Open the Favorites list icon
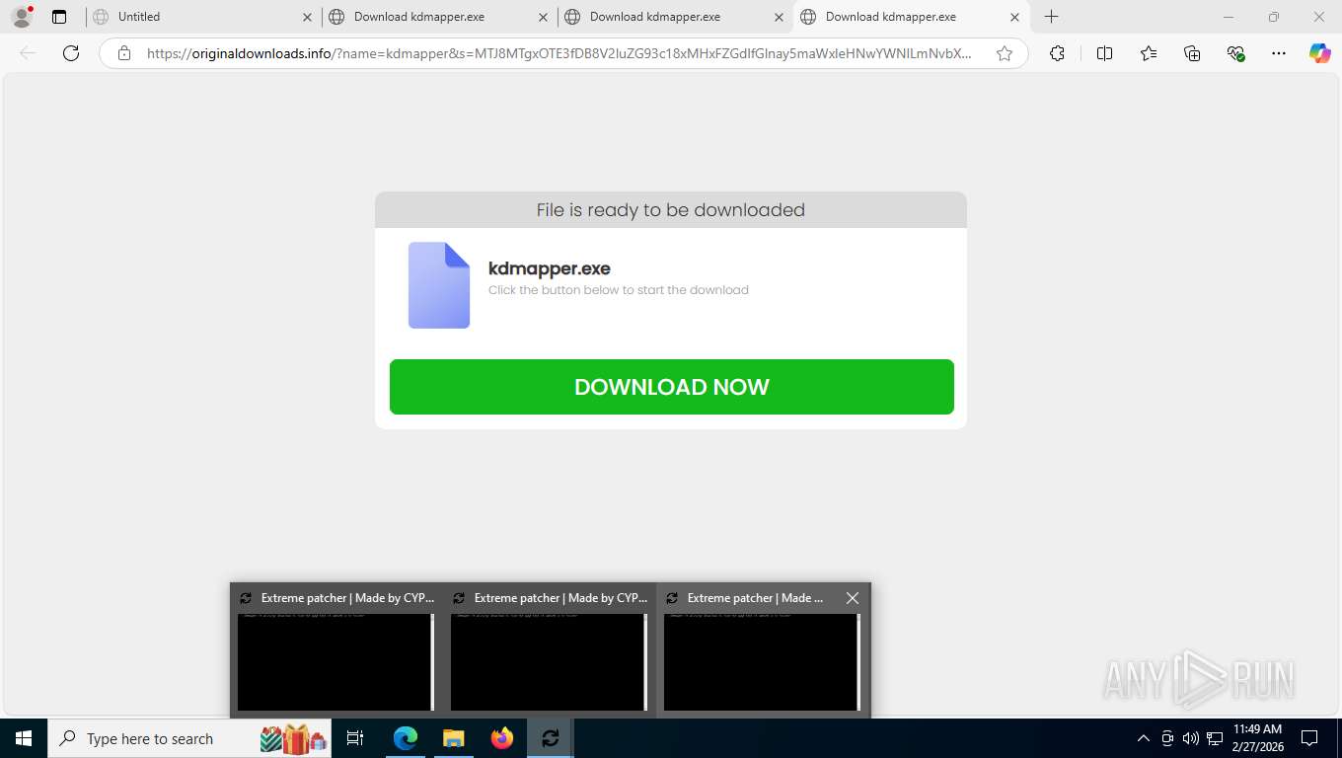Screen dimensions: 1342x758 pyautogui.click(x=1149, y=53)
